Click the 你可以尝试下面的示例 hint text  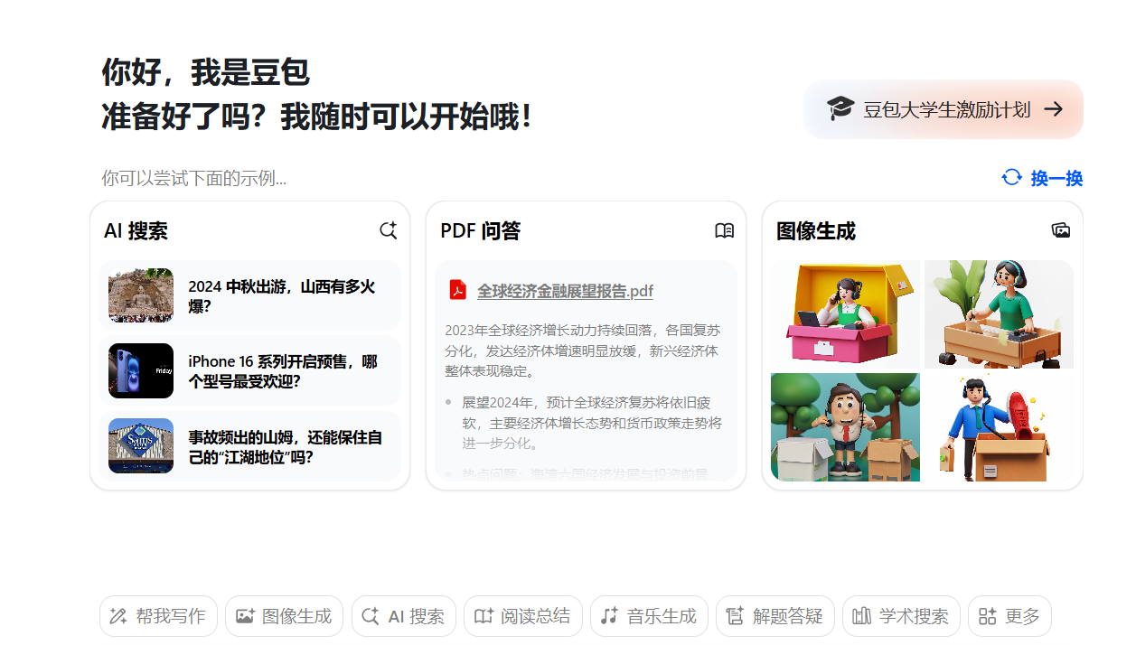[x=194, y=178]
